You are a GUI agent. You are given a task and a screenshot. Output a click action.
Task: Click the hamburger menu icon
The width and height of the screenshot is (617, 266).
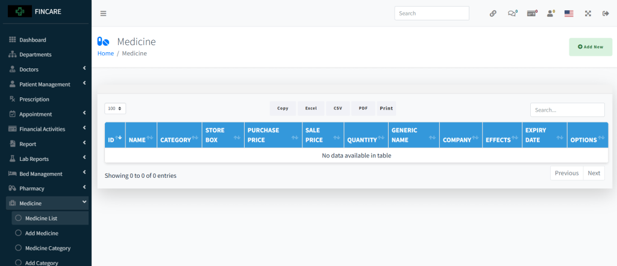[103, 13]
